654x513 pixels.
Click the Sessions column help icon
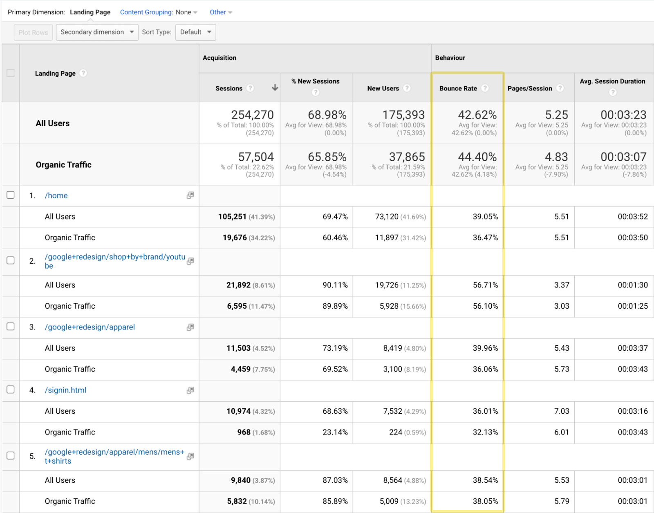(250, 88)
